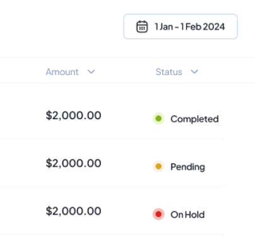The height and width of the screenshot is (241, 255).
Task: Select the Pending status label
Action: tap(187, 167)
